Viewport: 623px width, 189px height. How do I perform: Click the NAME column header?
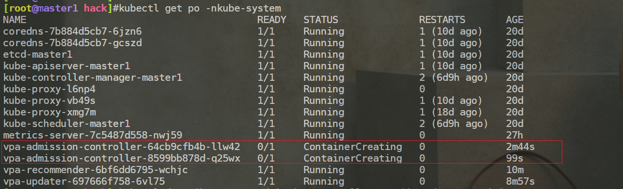point(14,20)
